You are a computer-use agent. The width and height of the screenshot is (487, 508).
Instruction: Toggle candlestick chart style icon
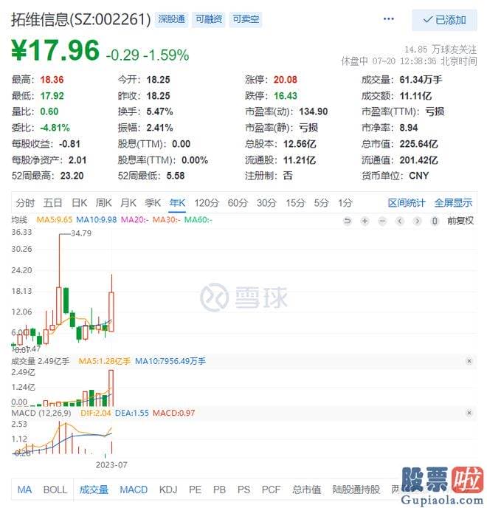click(435, 221)
